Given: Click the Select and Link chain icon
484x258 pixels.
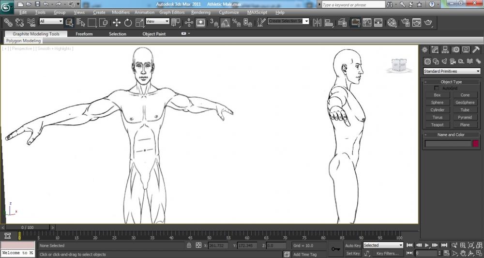Looking at the screenshot, I should click(8, 22).
